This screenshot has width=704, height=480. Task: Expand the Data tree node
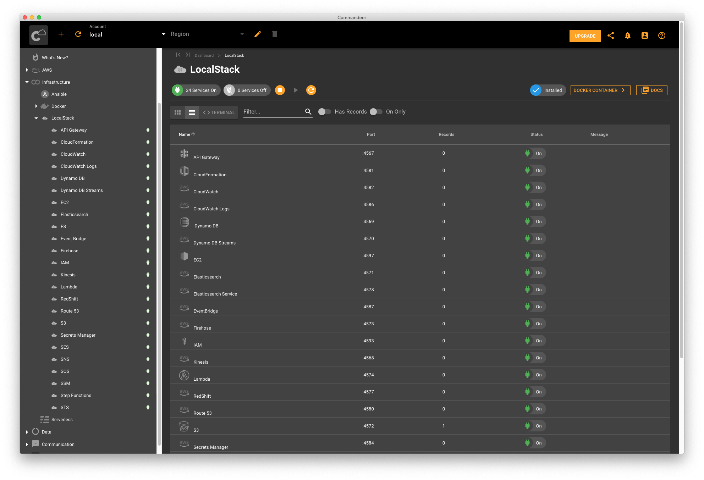coord(27,432)
